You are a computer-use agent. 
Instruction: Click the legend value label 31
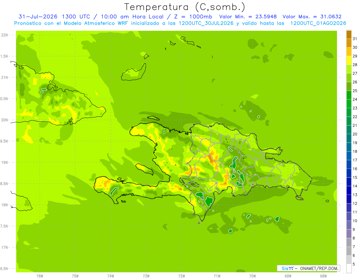[355, 39]
